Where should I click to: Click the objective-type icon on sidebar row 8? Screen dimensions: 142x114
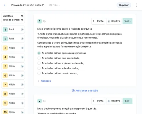click(x=22, y=94)
